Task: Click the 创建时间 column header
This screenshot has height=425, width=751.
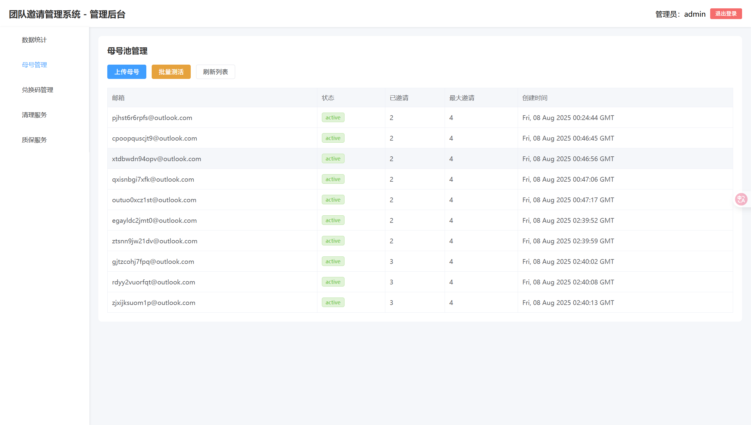Action: (535, 98)
